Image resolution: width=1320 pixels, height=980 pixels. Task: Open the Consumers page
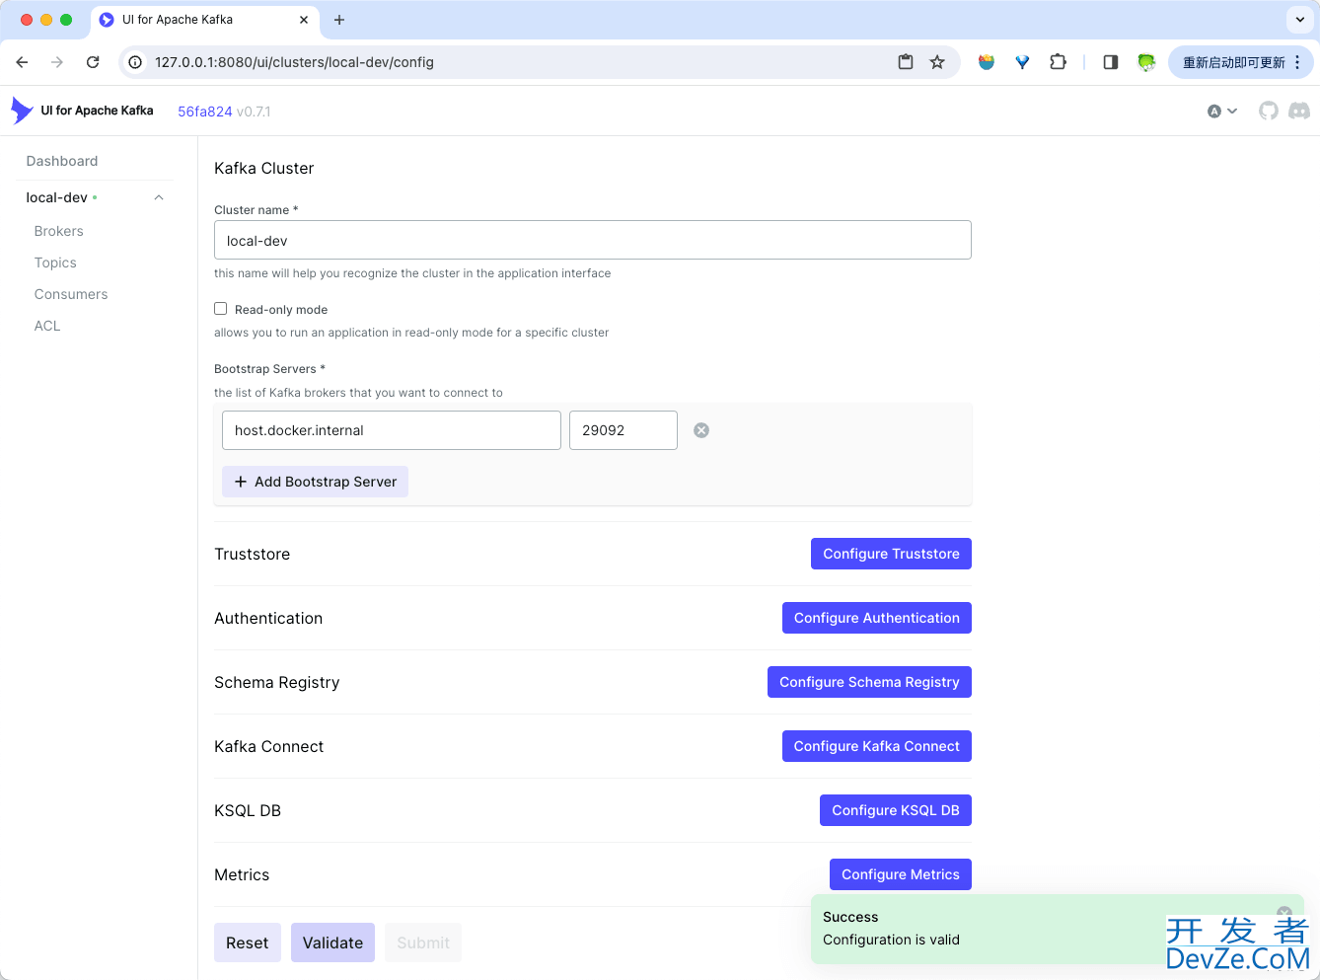(71, 294)
